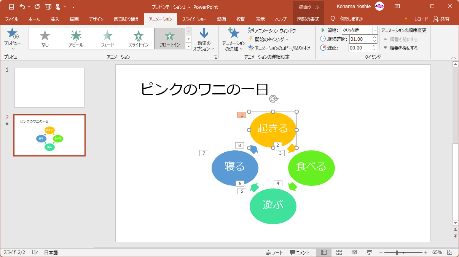Expand the animation gallery More arrow
The width and height of the screenshot is (459, 257).
tap(188, 46)
